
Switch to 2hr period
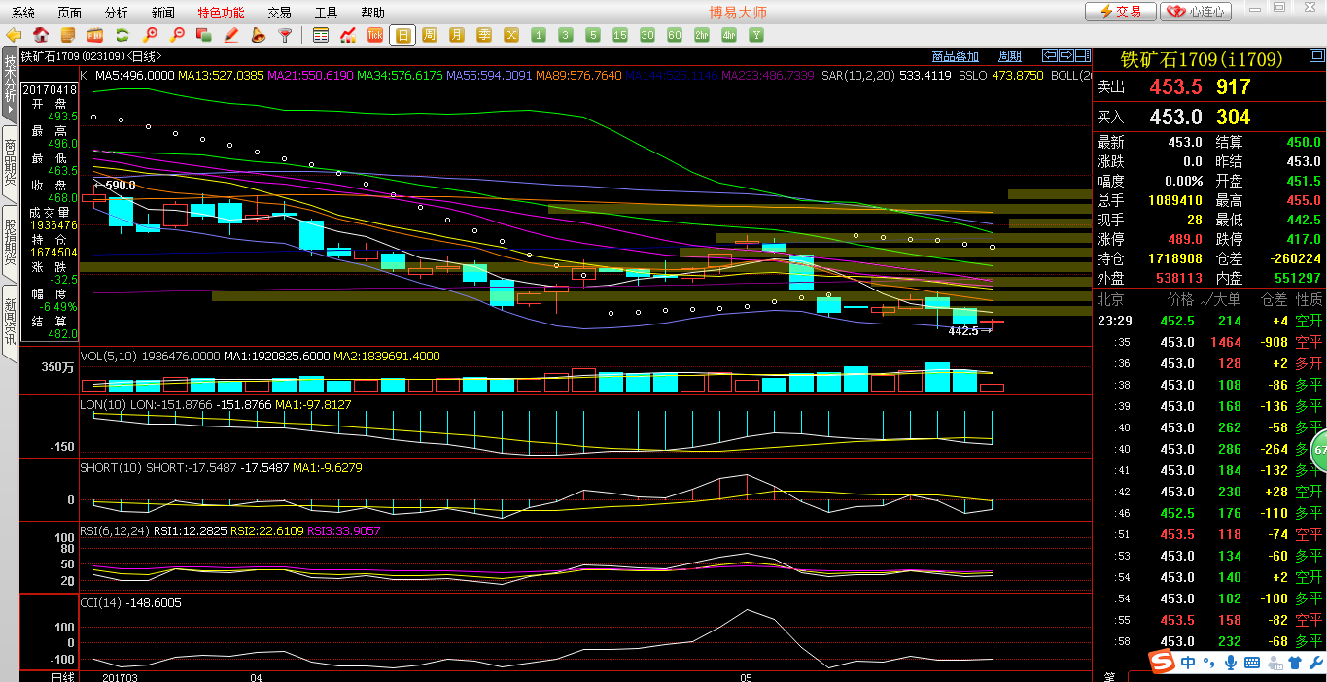[702, 35]
